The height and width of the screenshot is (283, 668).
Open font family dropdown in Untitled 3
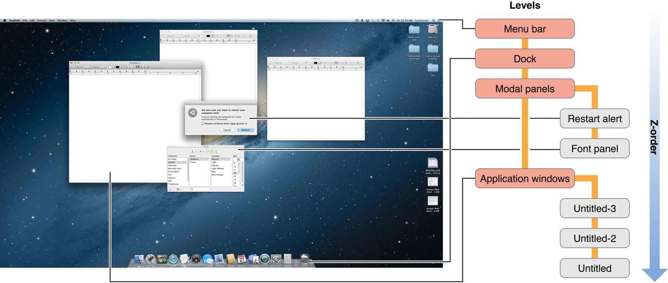coord(83,67)
